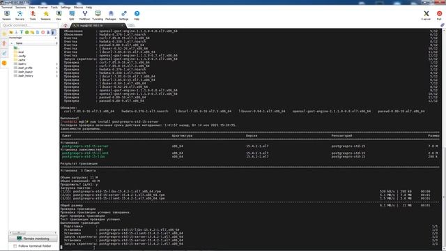446x251 pixels.
Task: Open a new Session from toolbar
Action: (6, 15)
